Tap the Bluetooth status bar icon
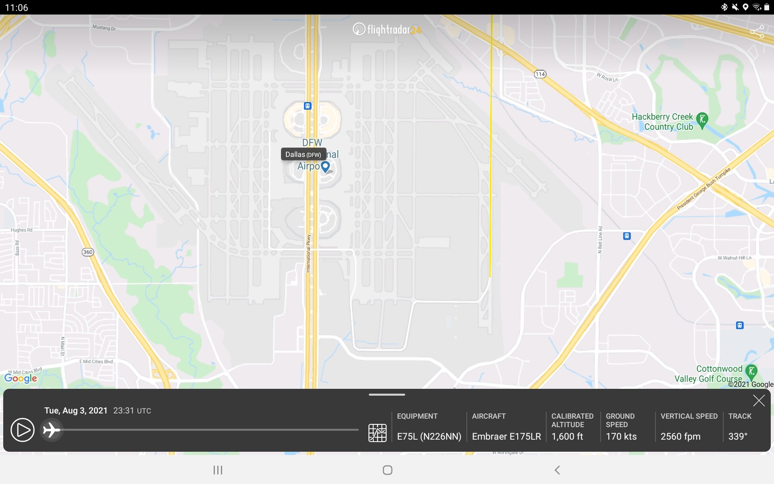774x484 pixels. 724,7
